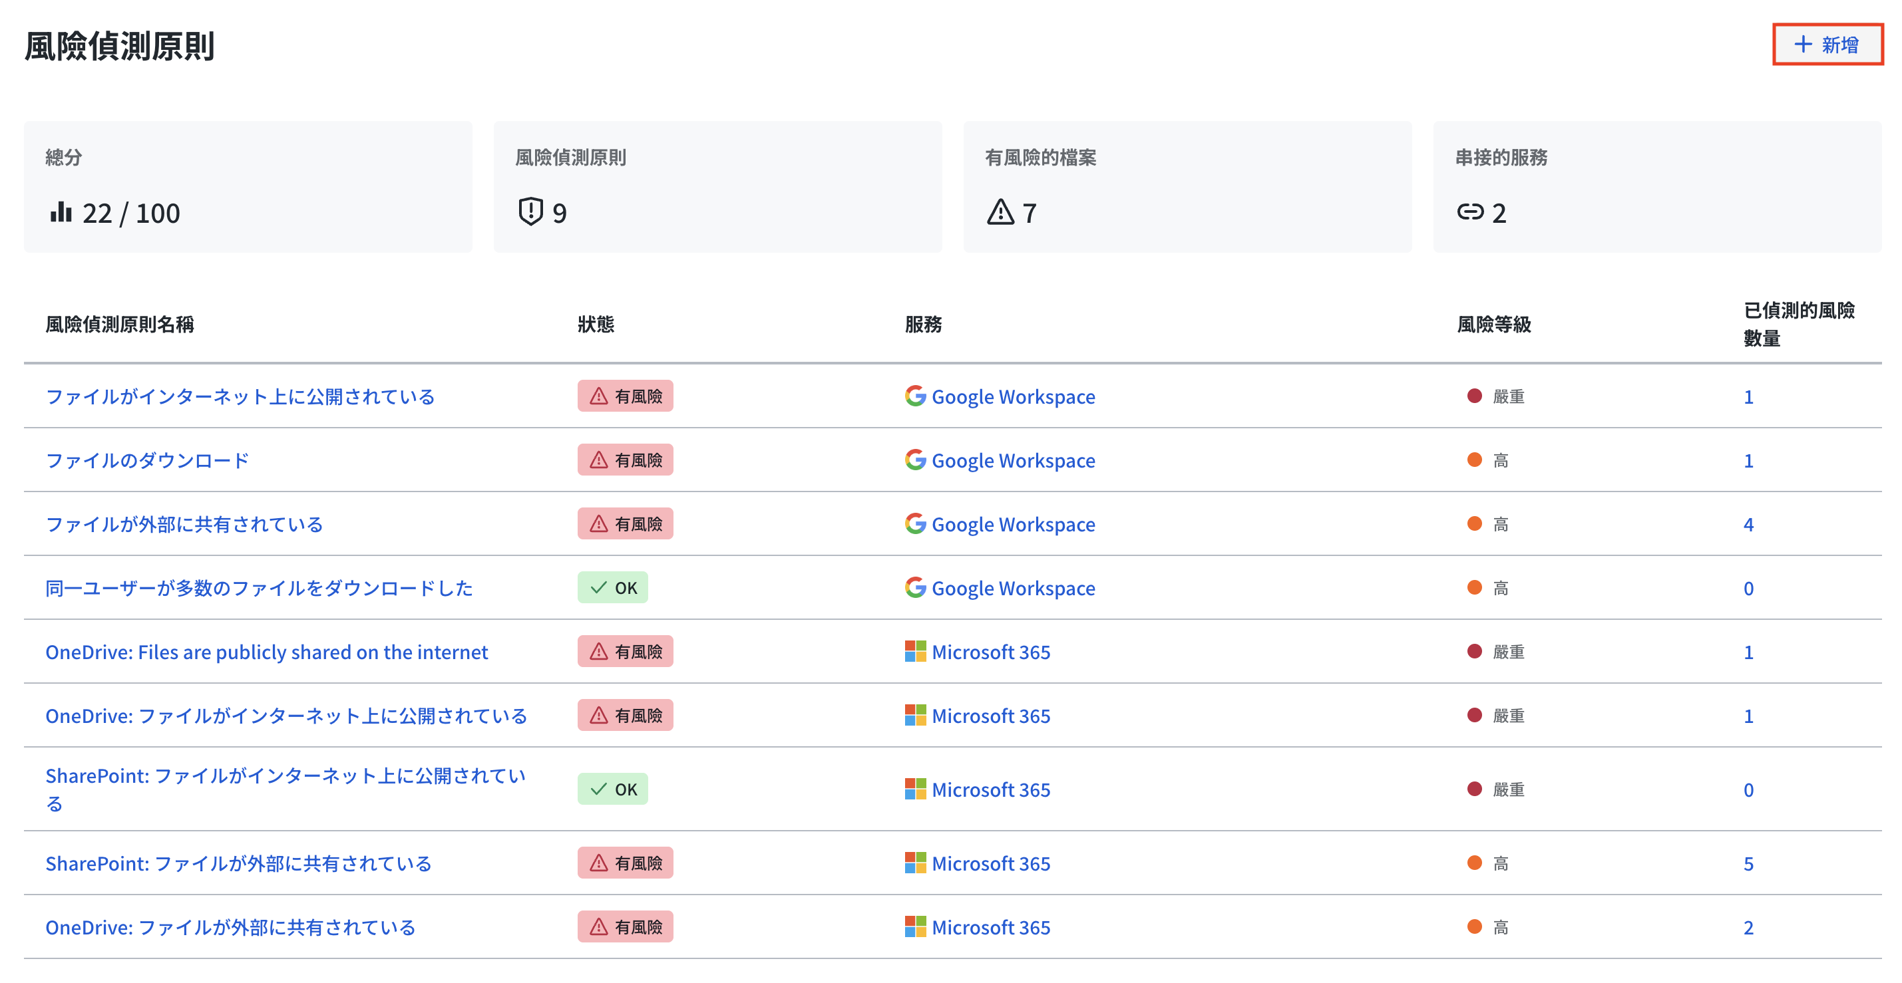Click the 狀態 column header
The height and width of the screenshot is (983, 1902).
pyautogui.click(x=596, y=324)
